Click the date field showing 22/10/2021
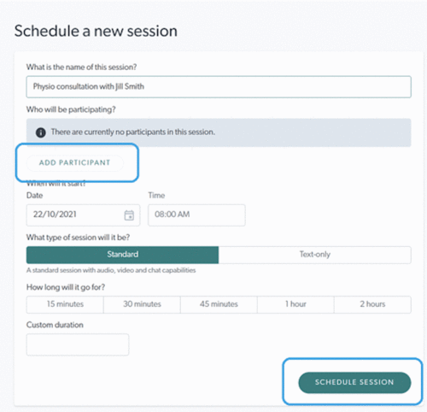 tap(83, 215)
